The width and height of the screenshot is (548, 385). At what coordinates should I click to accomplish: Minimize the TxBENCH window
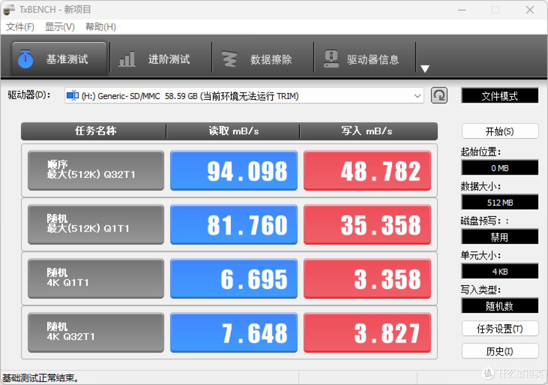462,10
